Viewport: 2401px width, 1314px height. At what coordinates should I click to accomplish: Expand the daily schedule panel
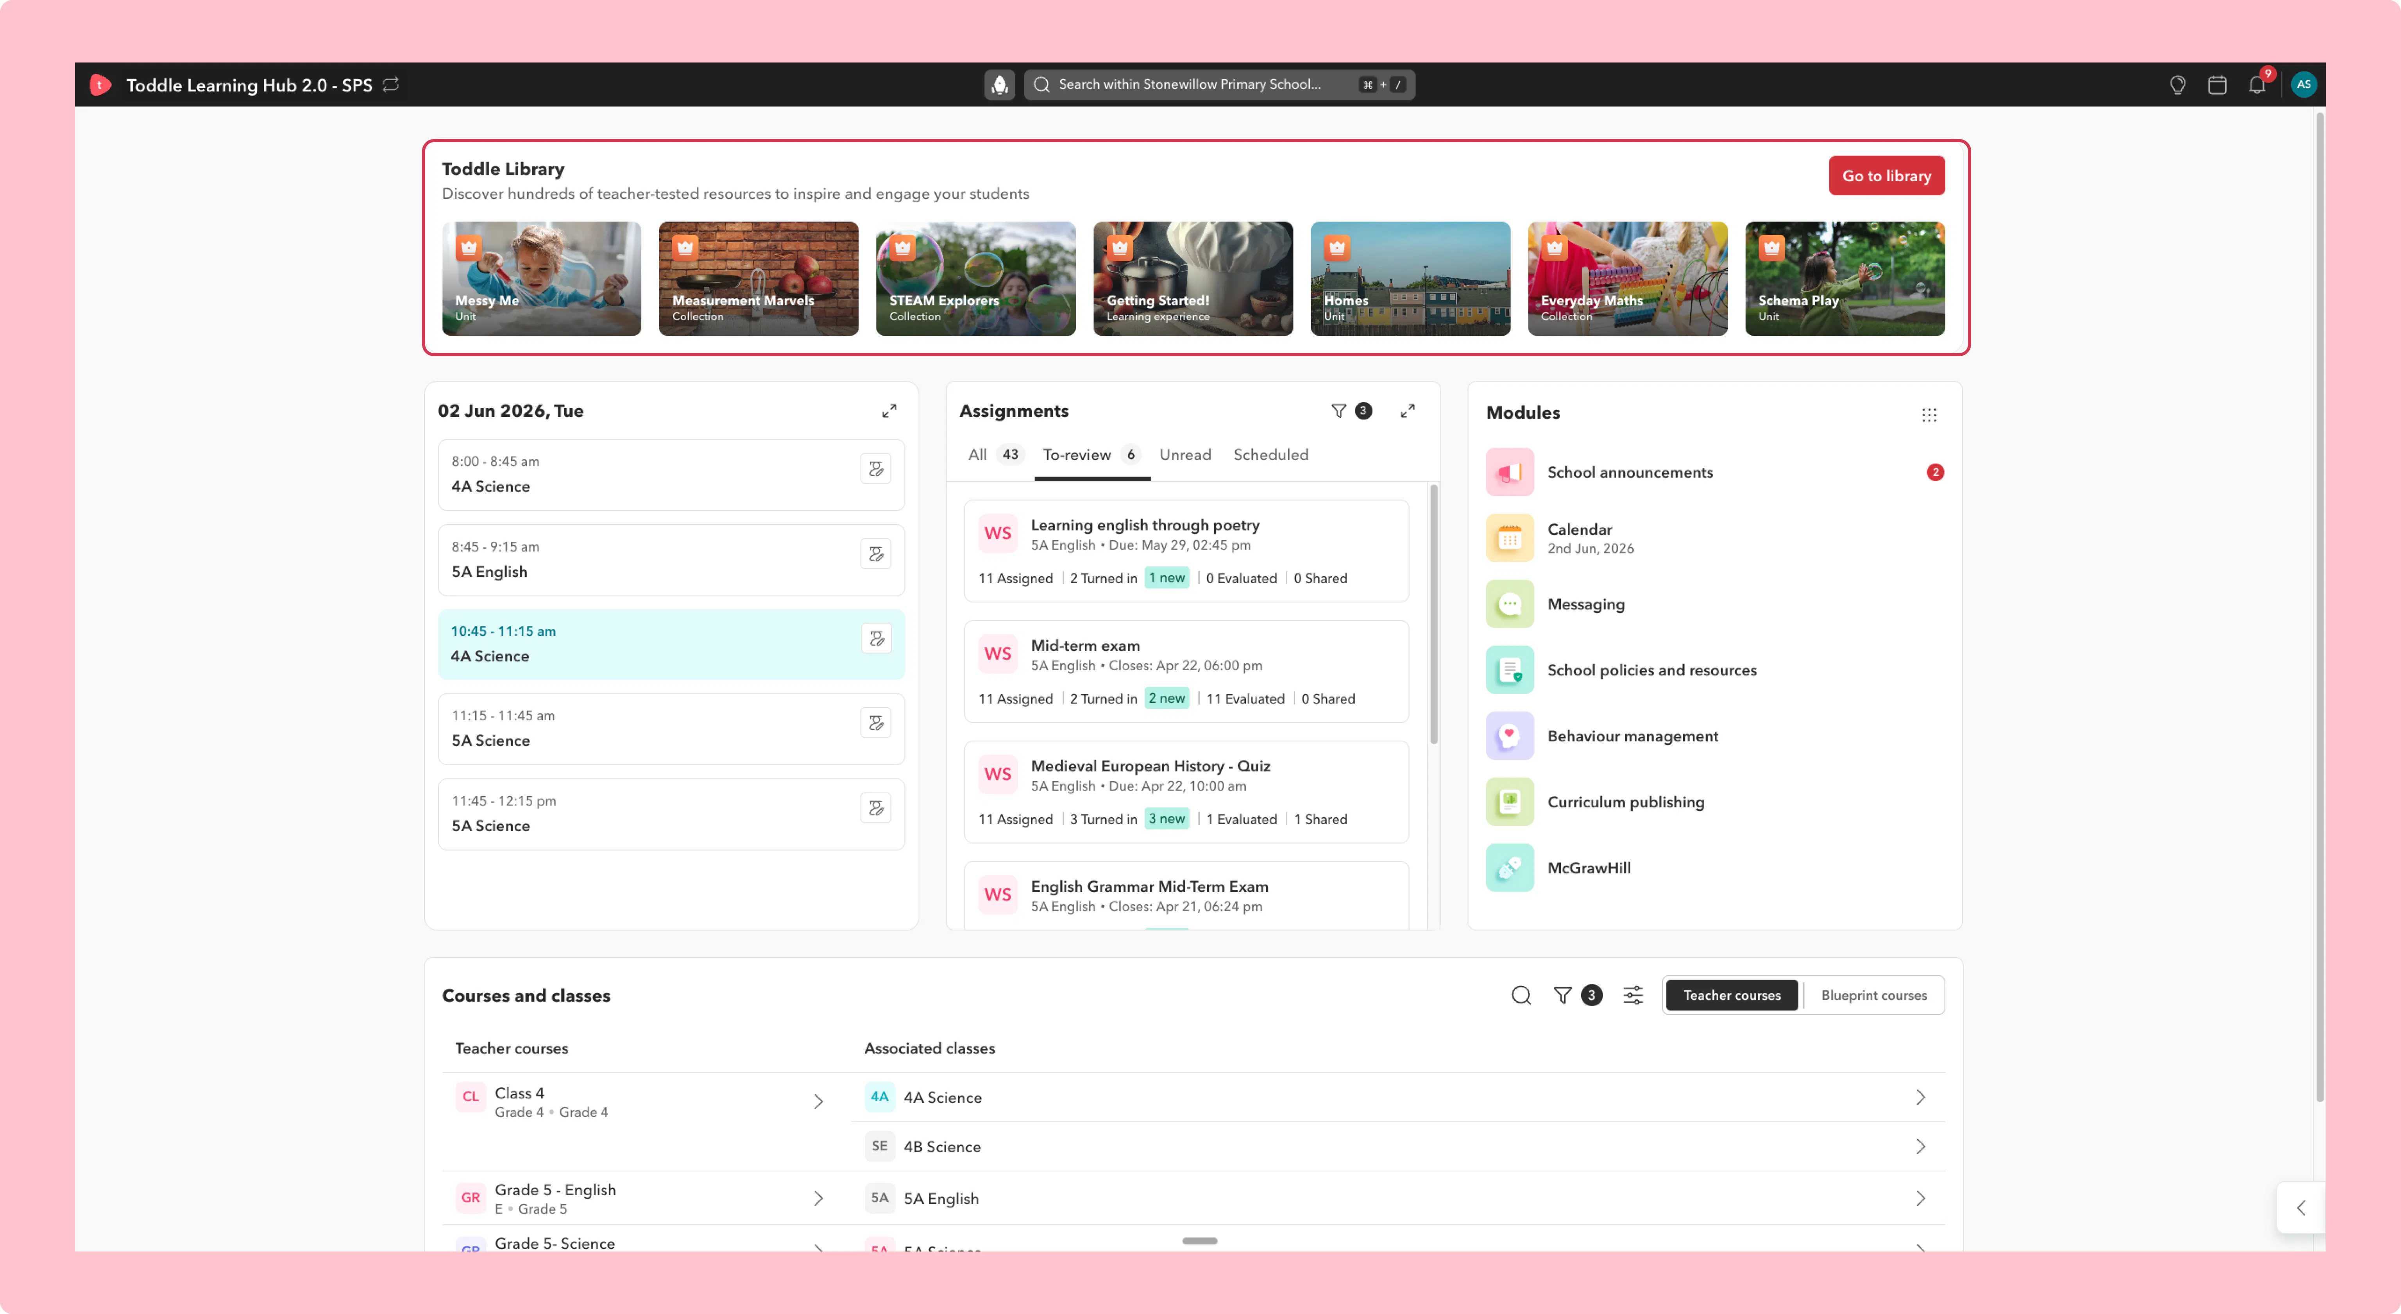[889, 411]
